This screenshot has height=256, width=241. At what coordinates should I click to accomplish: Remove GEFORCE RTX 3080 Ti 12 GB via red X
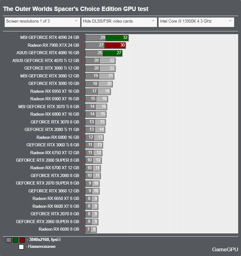(x=81, y=68)
